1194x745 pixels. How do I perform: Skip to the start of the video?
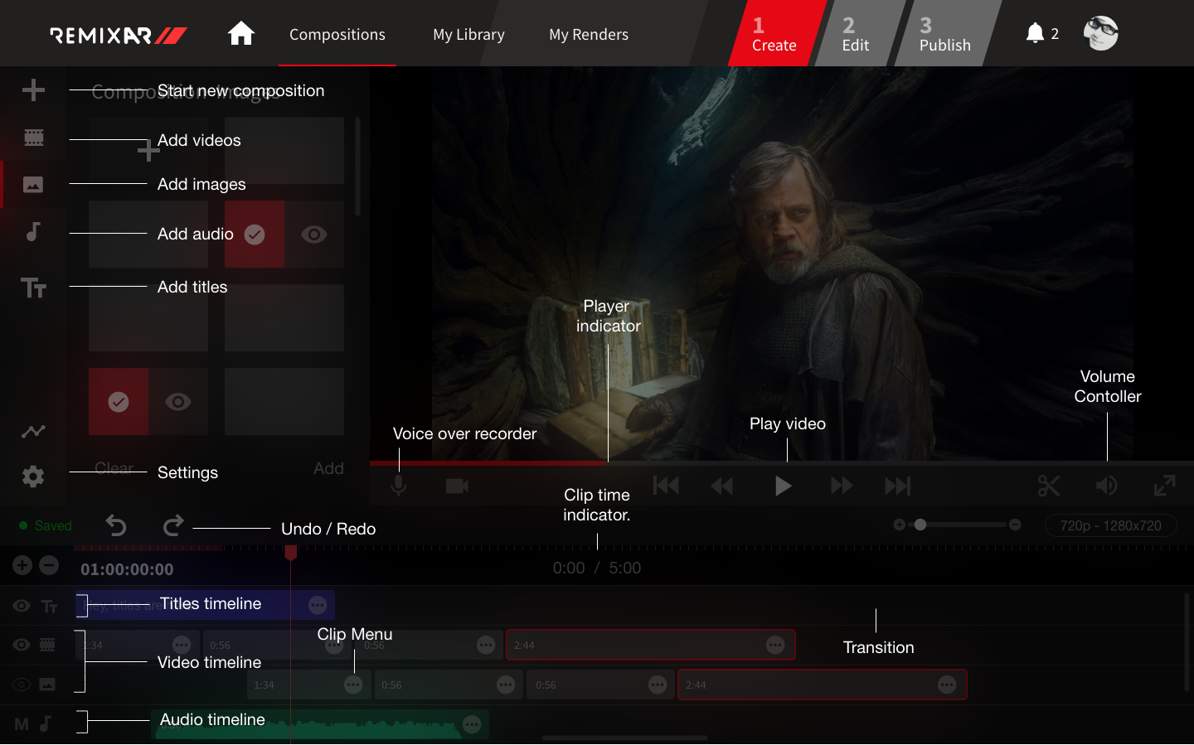click(x=666, y=486)
